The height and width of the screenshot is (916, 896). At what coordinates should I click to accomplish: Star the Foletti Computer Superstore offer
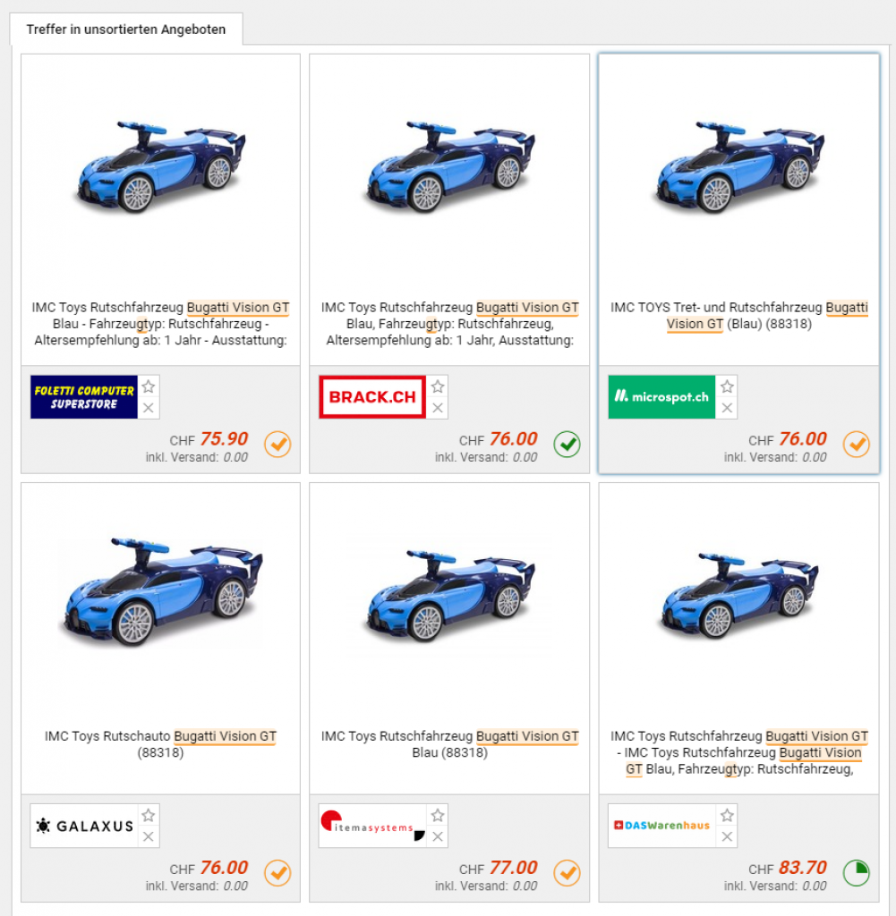click(x=149, y=386)
